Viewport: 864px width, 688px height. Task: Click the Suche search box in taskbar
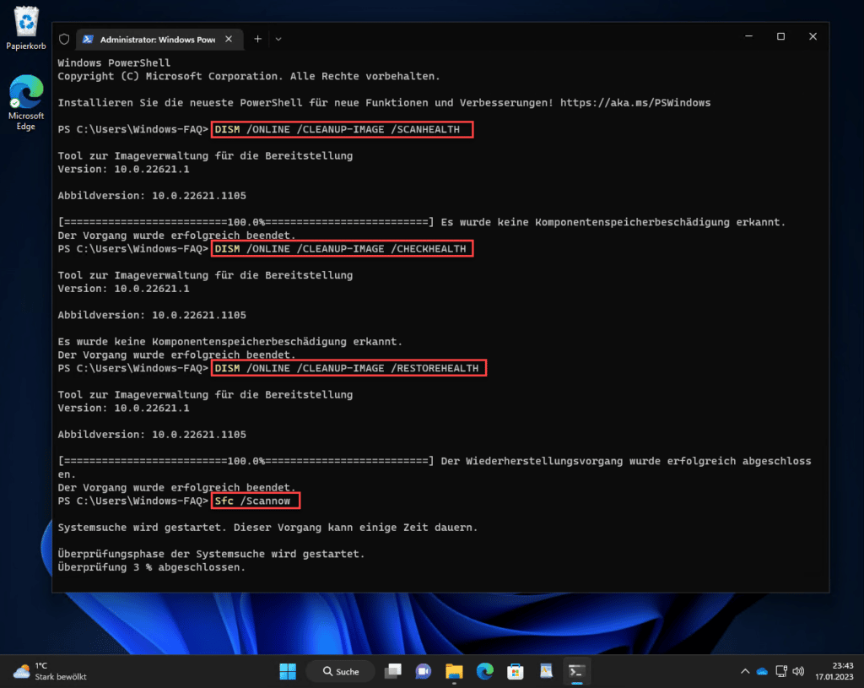(341, 671)
